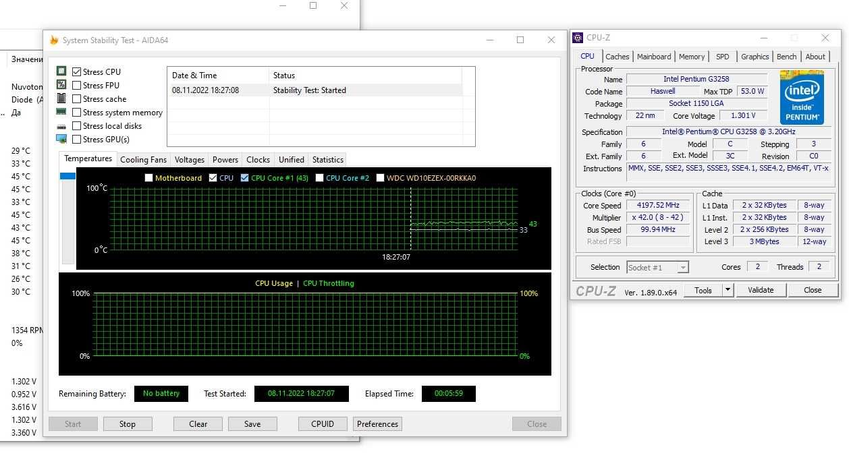Click the chip icon beside Stress cache
The image size is (849, 468).
click(61, 98)
